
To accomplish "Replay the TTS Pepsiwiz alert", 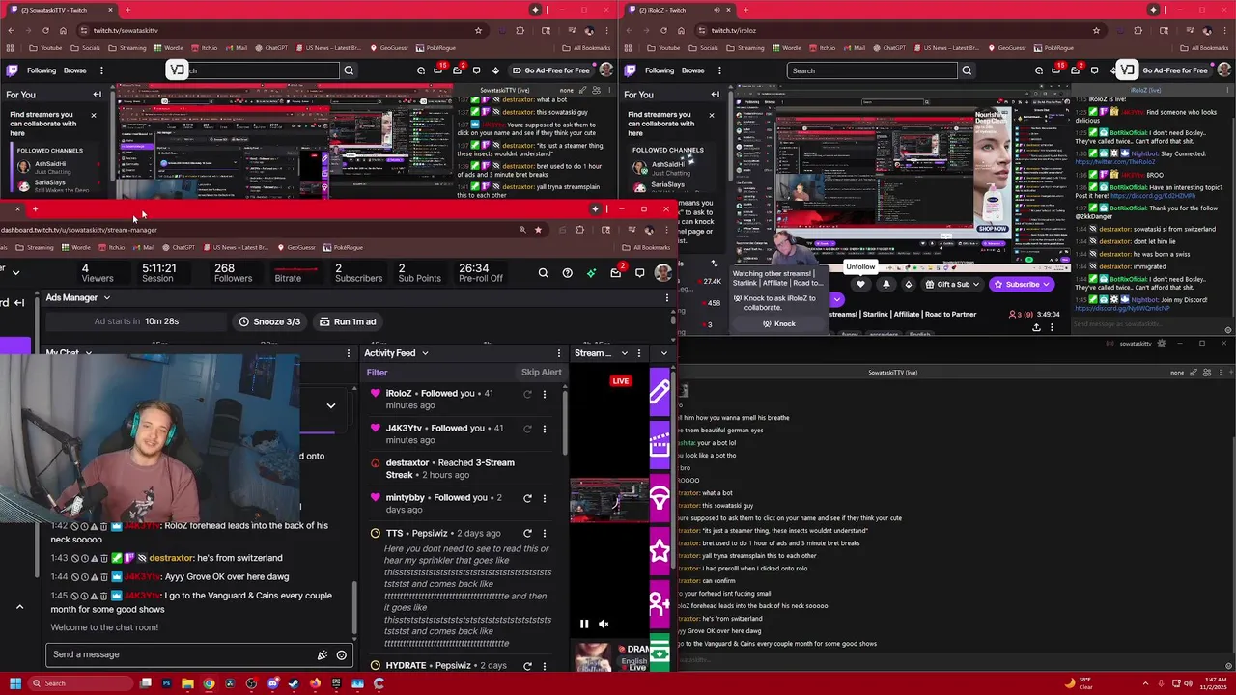I will (527, 533).
